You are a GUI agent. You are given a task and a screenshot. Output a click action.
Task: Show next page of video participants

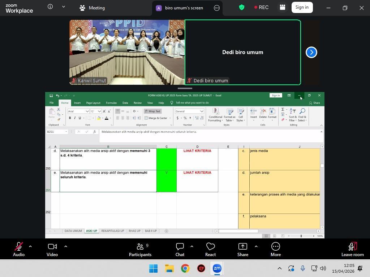(311, 52)
